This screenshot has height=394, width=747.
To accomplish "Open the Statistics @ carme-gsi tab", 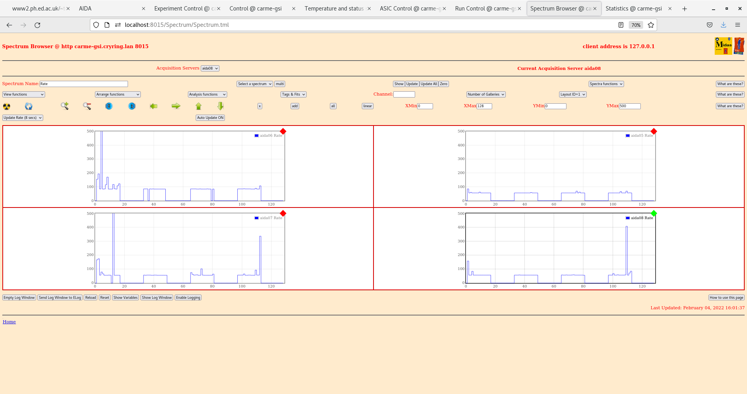I will tap(633, 9).
